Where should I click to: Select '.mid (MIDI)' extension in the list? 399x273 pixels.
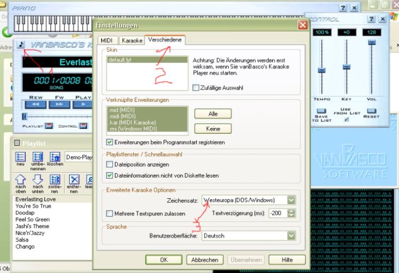(x=147, y=110)
